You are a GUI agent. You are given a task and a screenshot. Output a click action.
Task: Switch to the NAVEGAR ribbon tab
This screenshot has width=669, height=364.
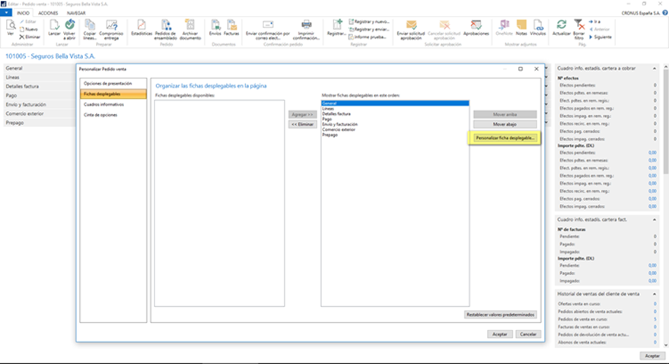tap(76, 13)
